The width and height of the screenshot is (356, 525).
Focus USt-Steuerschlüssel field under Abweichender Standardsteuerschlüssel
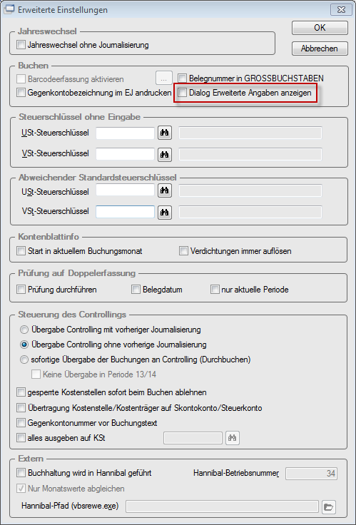pyautogui.click(x=125, y=190)
